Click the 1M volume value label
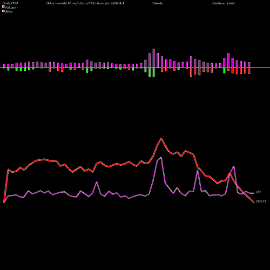Screen dimensions: 270x270 click(x=258, y=192)
